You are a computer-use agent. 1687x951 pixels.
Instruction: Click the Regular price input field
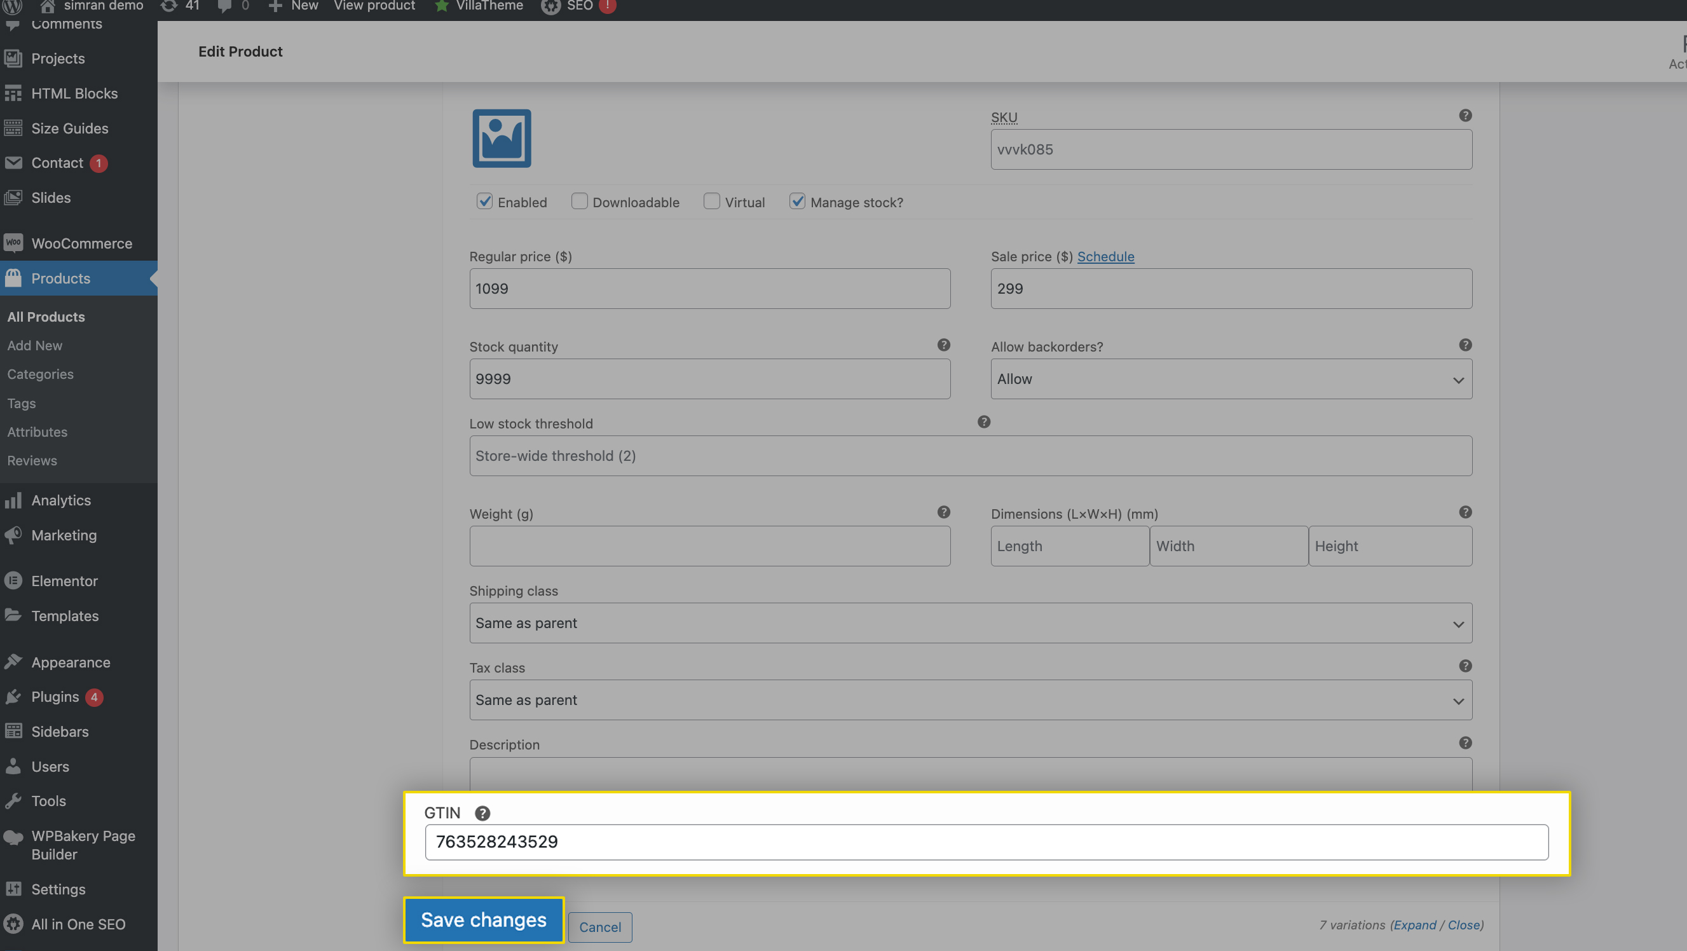[x=710, y=289]
